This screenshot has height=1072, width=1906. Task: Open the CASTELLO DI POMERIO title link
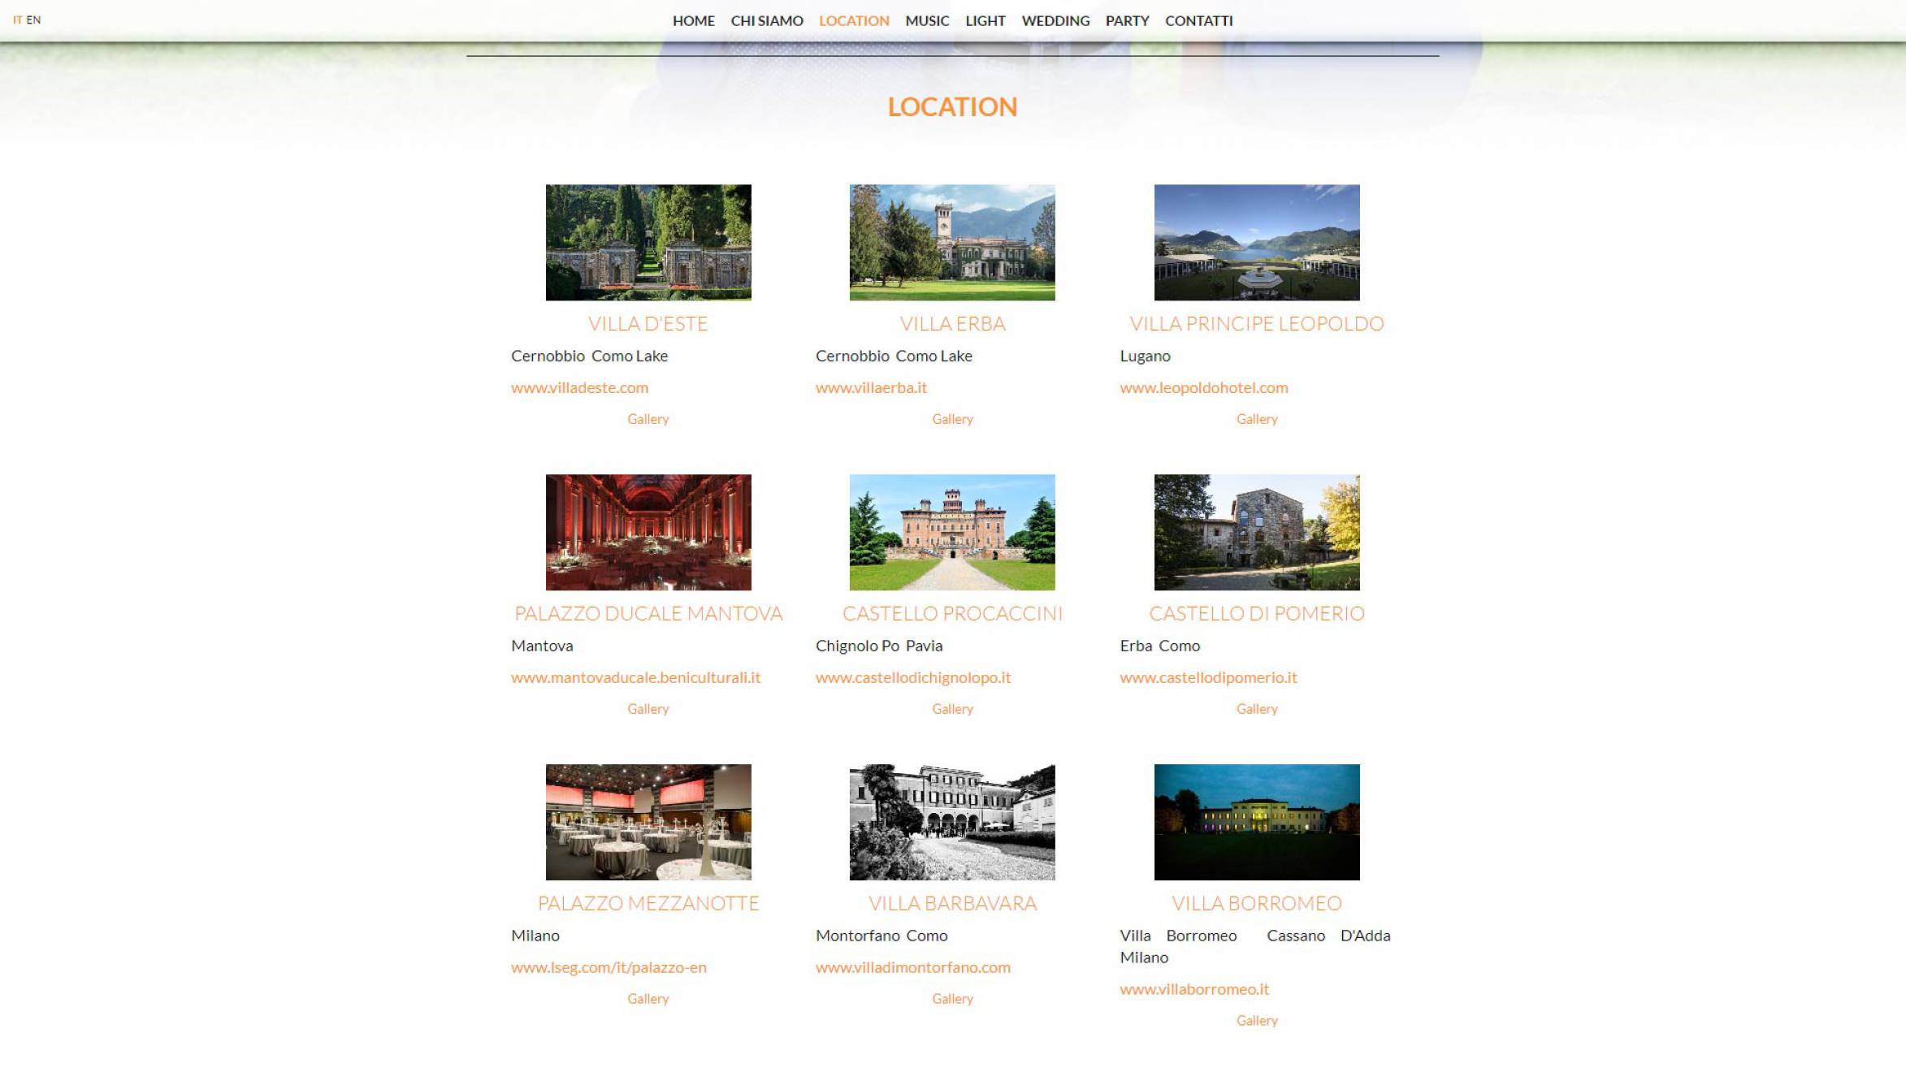click(1257, 613)
